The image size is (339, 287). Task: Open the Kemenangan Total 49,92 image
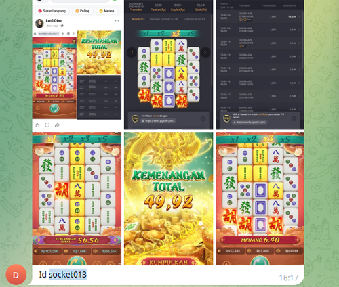[168, 198]
